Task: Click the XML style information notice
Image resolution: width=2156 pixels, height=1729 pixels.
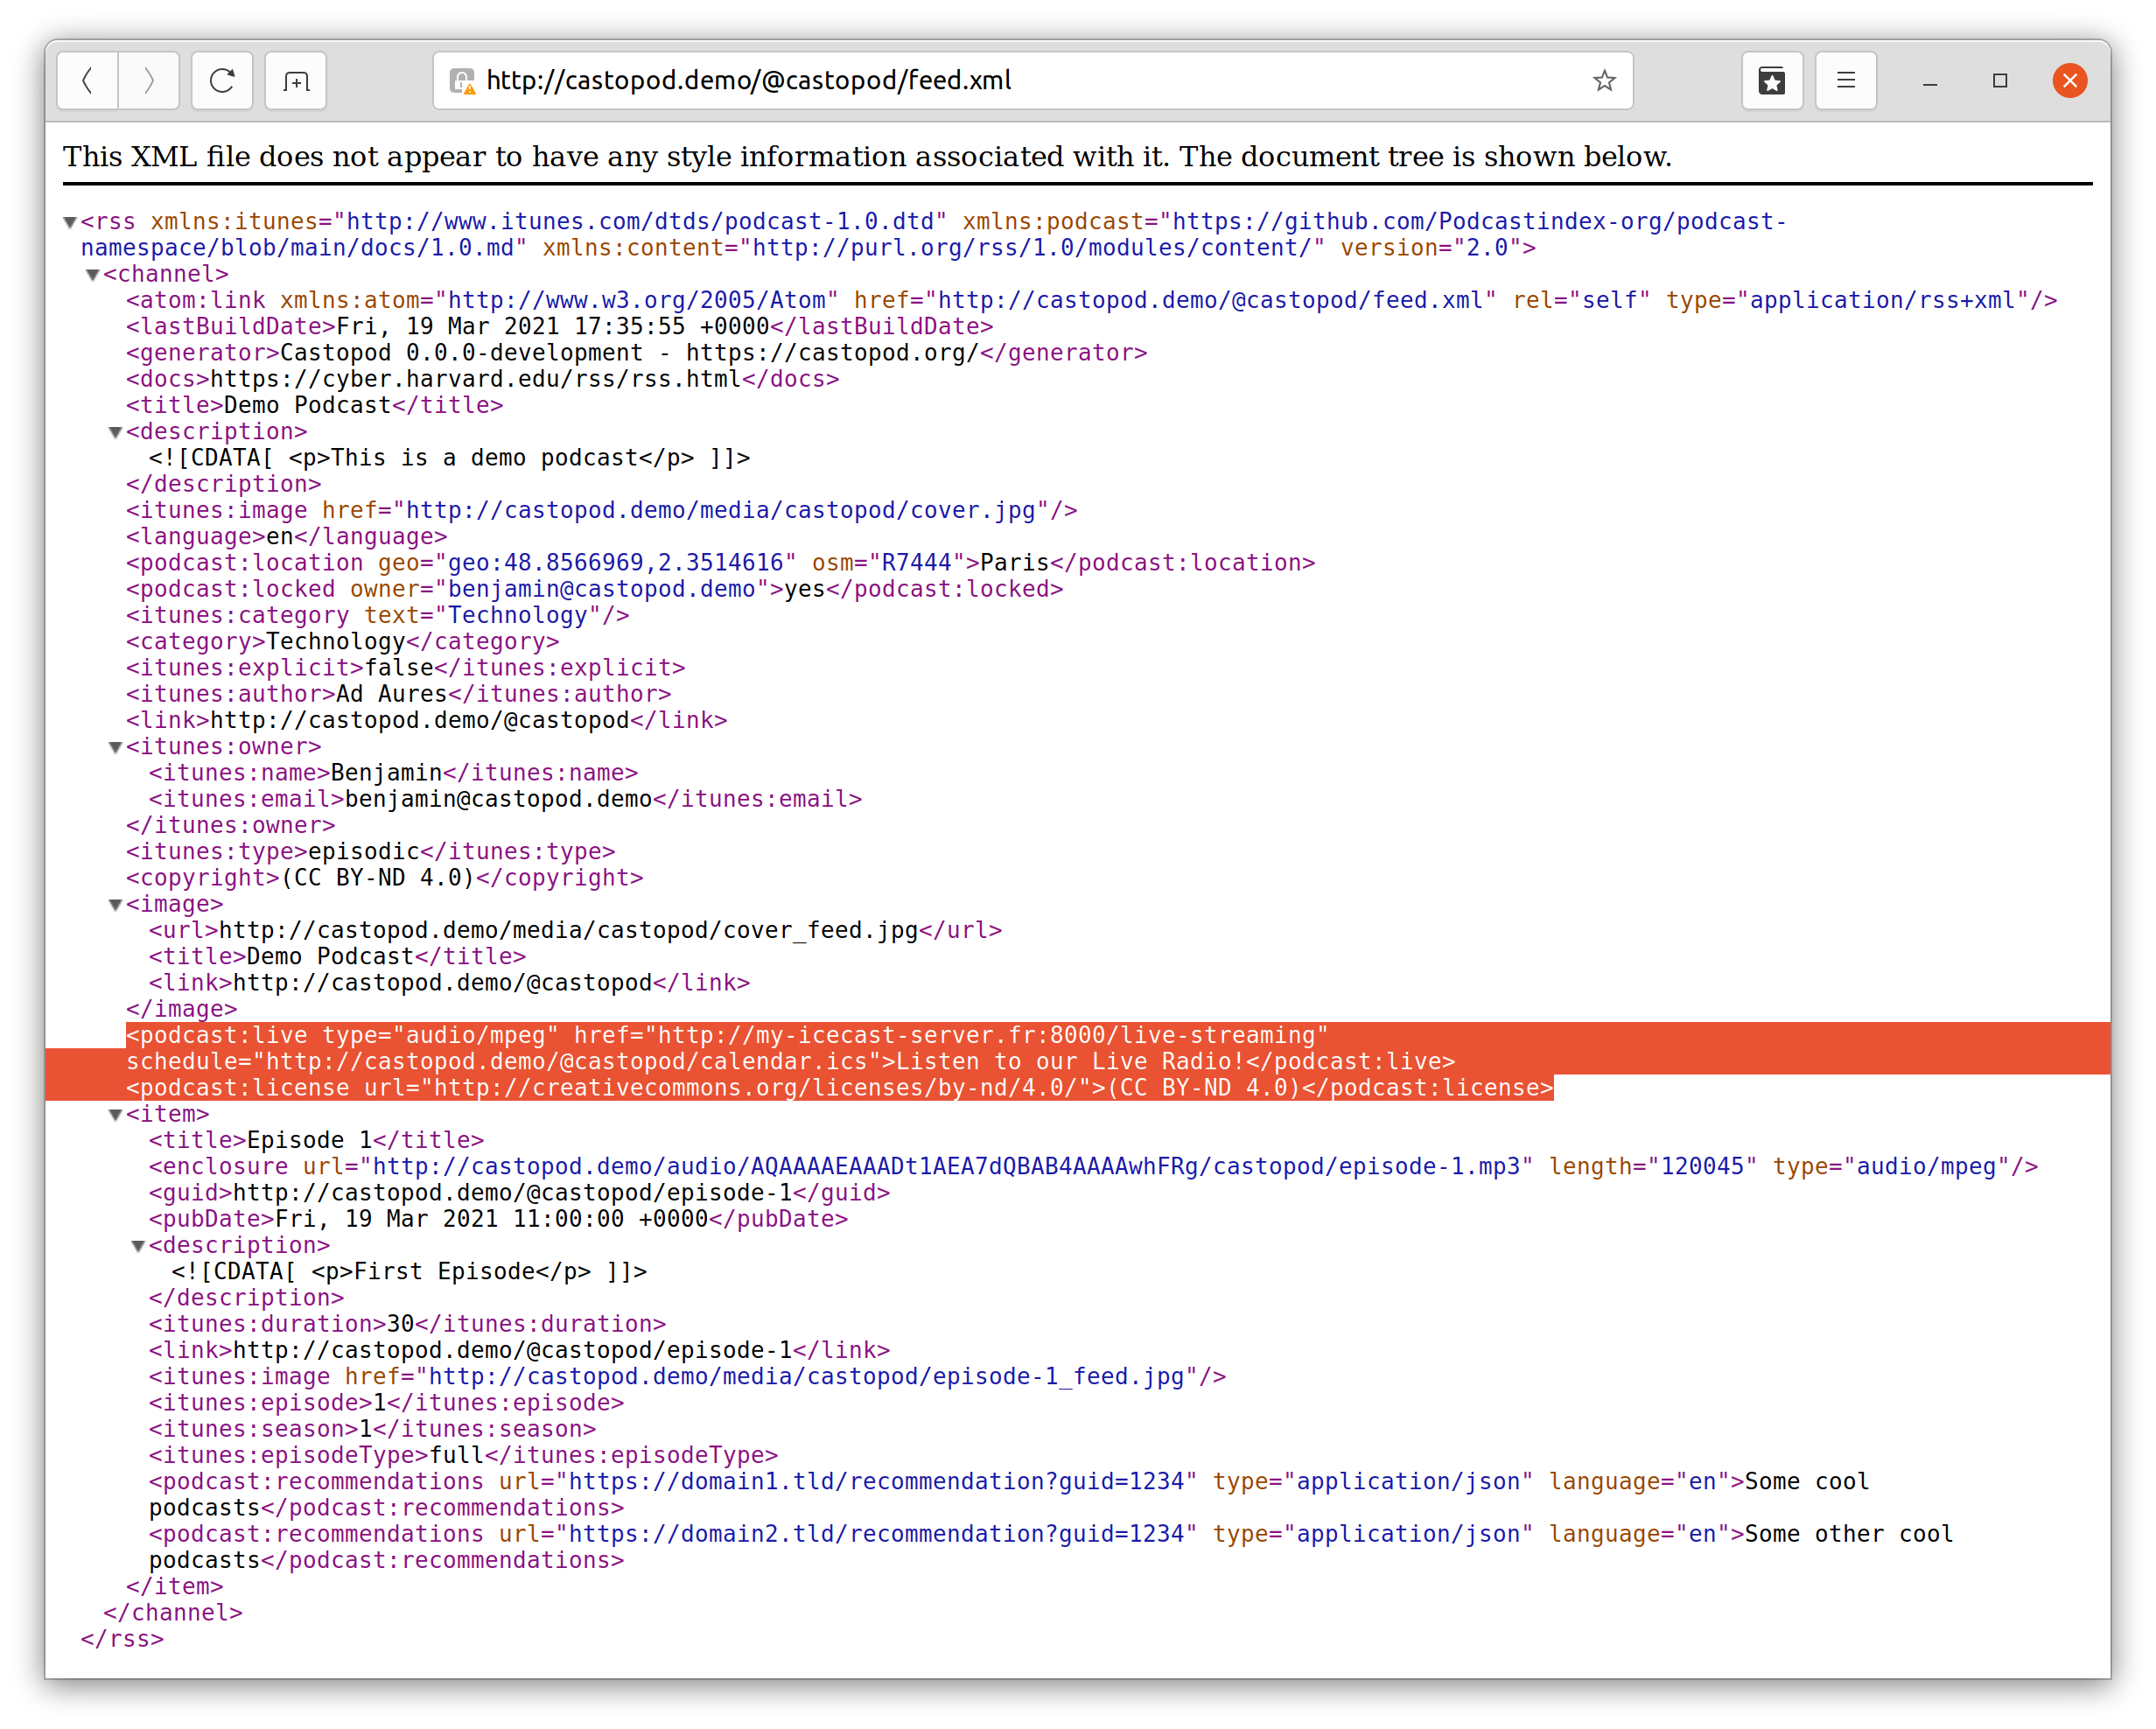Action: (x=867, y=157)
